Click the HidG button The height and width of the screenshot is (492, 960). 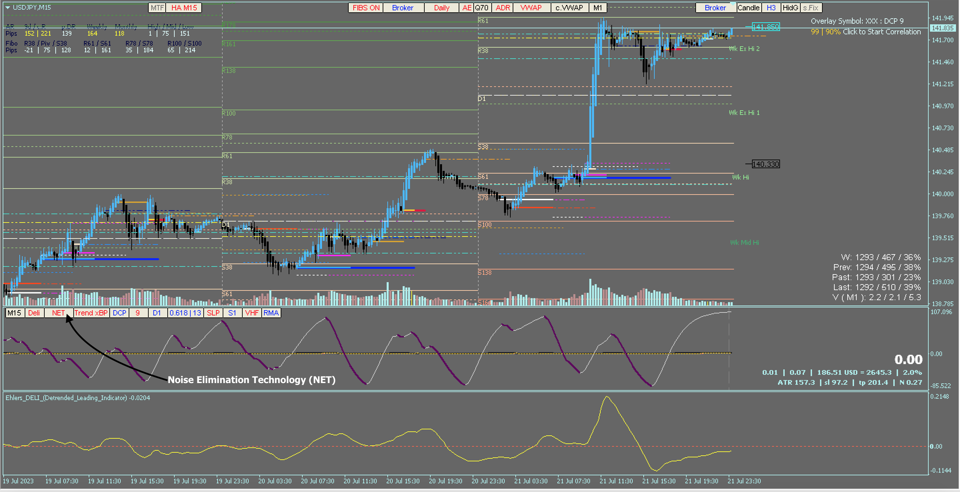[x=790, y=8]
